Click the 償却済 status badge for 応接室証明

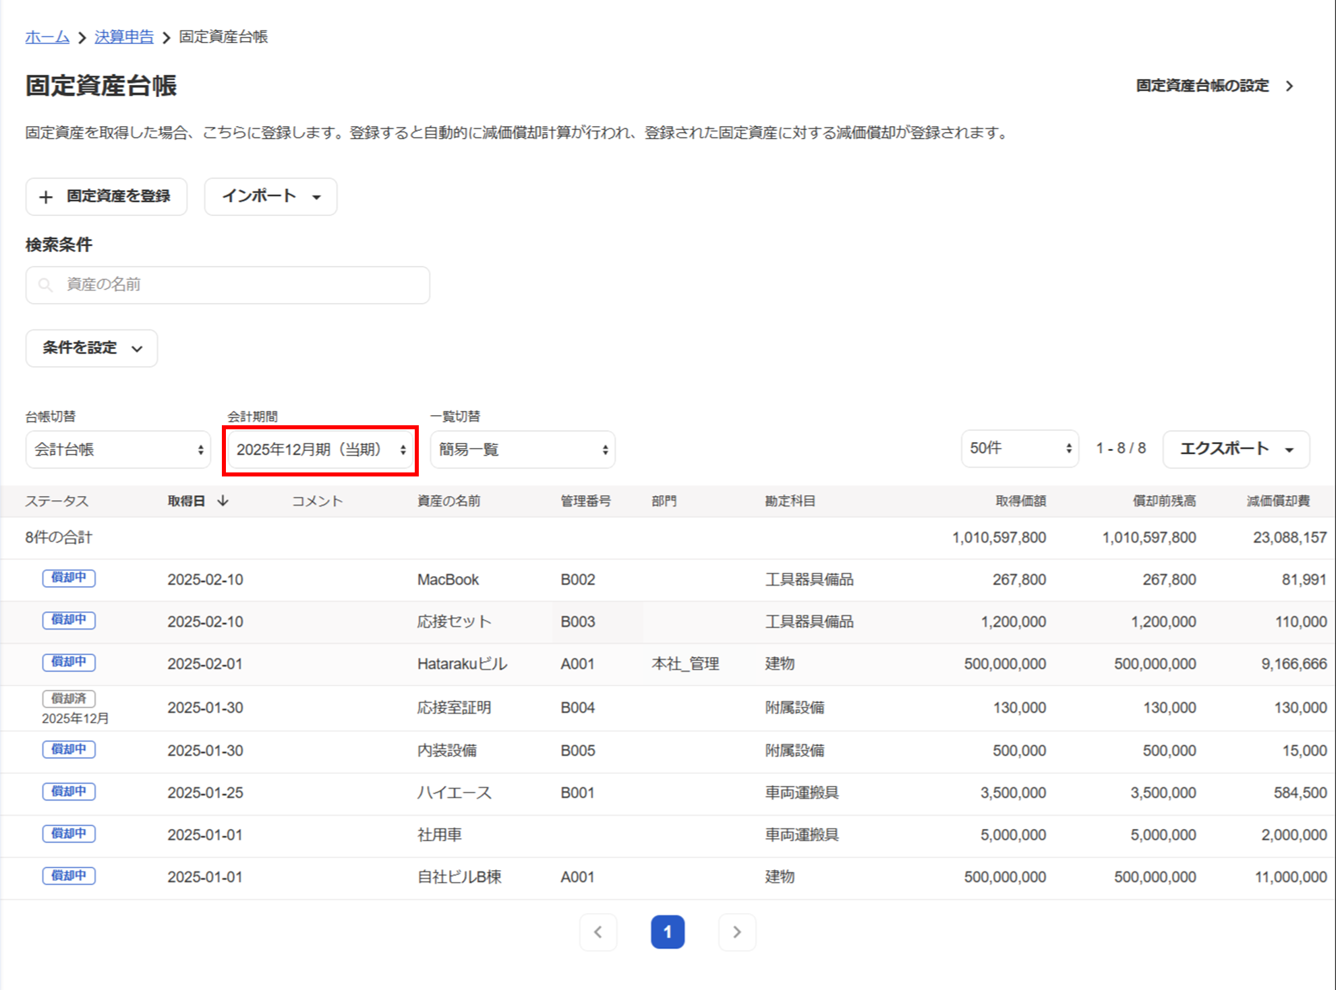coord(69,698)
